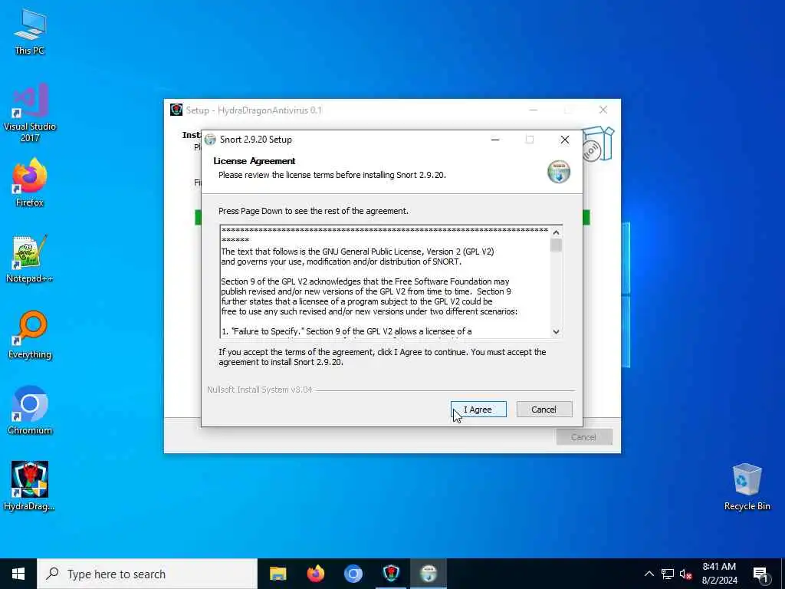This screenshot has width=785, height=589.
Task: Click the Snort installer icon in the title bar
Action: tap(210, 140)
